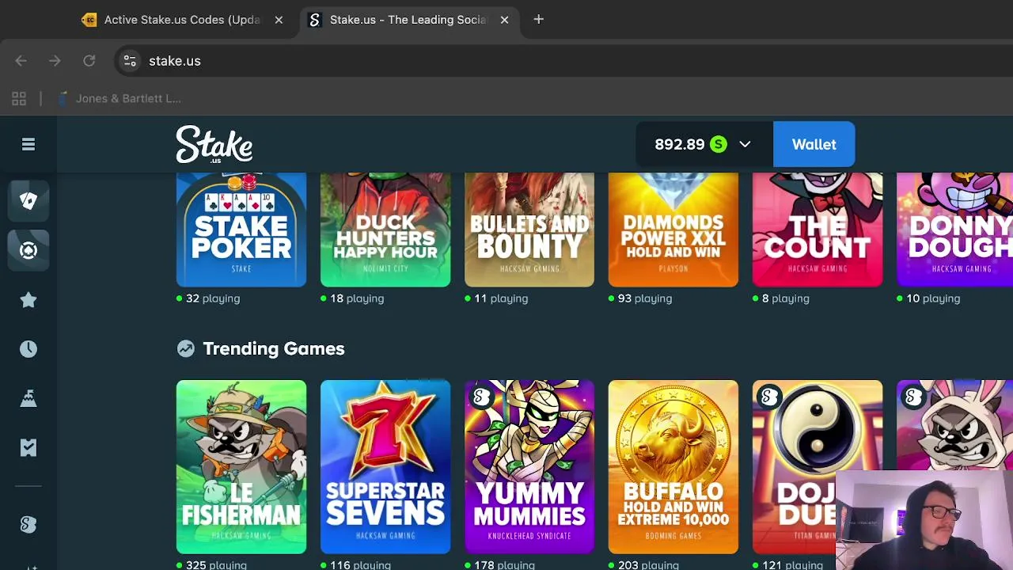Switch to Active Stake.us Codes tab
Screen dimensions: 1013x570
pos(182,20)
